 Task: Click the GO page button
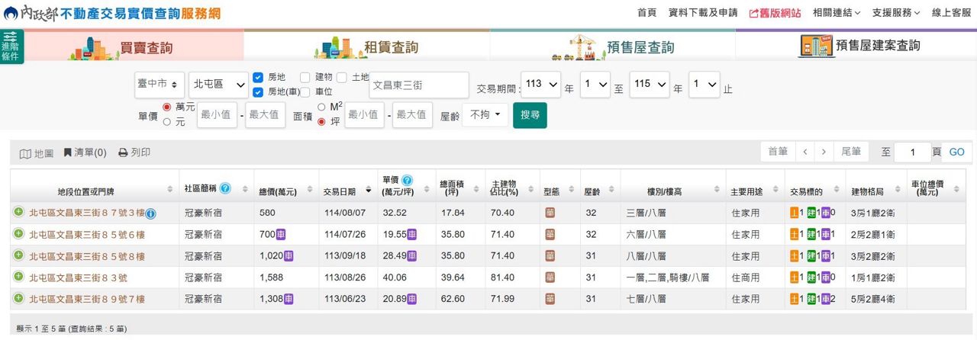(956, 152)
